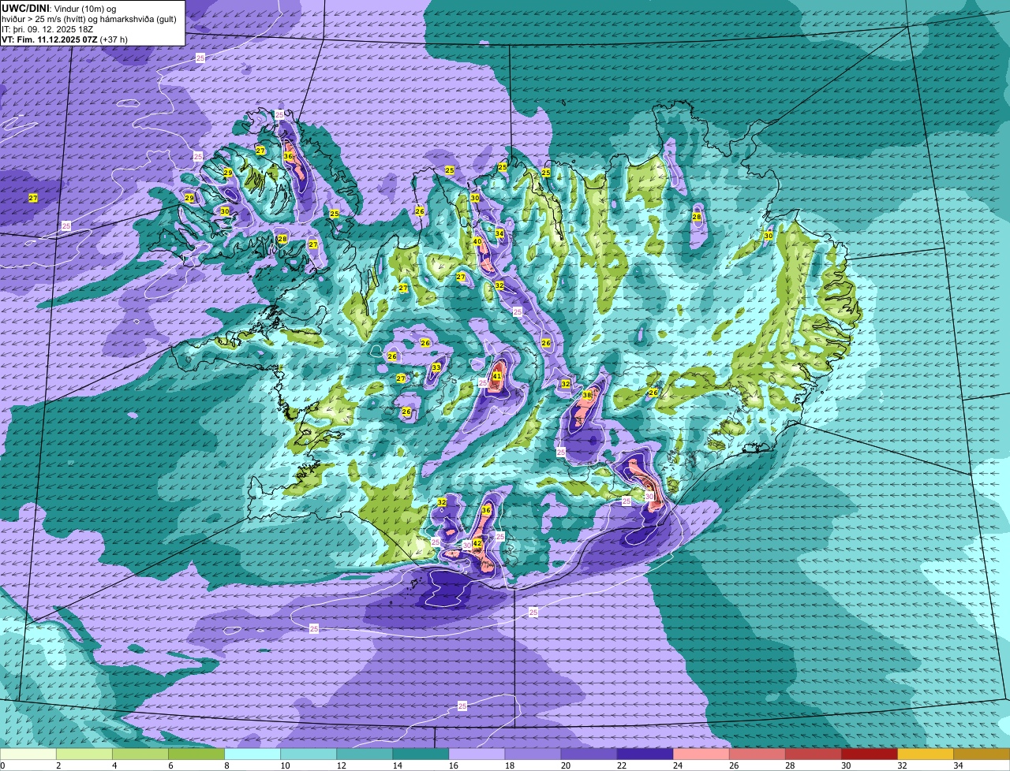
Task: Click the 22–24 m/s deep indigo legend swatch
Action: coord(645,754)
